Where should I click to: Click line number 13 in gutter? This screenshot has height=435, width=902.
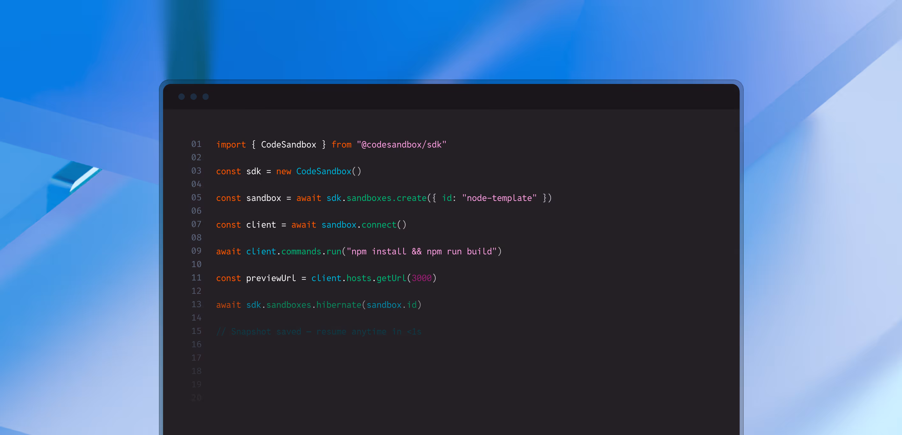click(196, 305)
